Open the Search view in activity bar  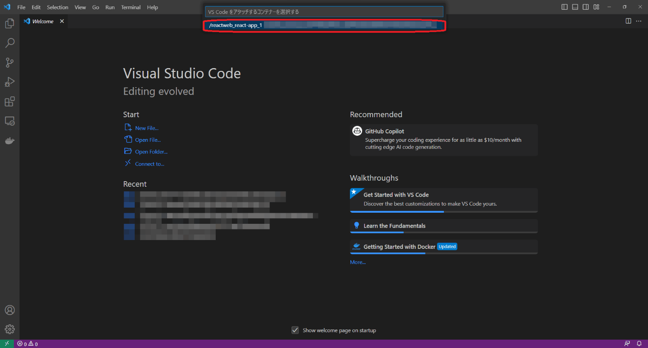point(10,43)
